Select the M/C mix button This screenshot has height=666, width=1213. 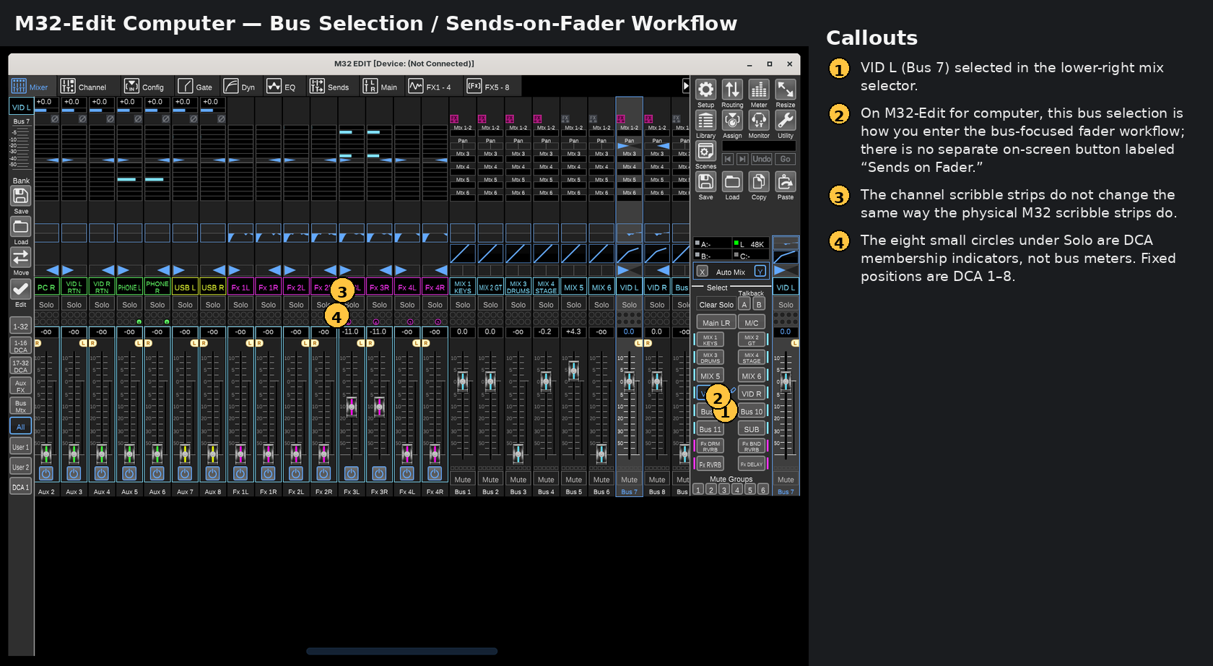click(x=752, y=322)
